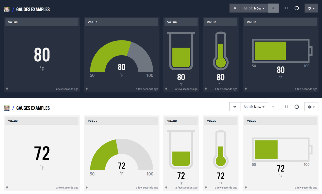Viewport: 322px width, 194px height.
Task: Click the refresh circle icon in the dark dashboard
Action: pos(297,8)
